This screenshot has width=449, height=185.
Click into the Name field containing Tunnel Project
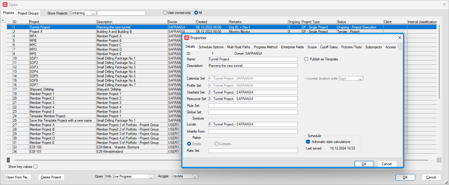click(x=253, y=59)
